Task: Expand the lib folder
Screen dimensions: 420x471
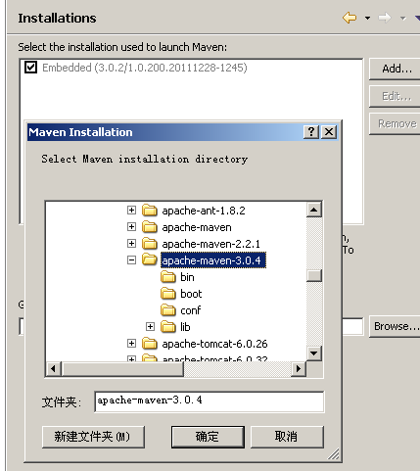Action: point(150,326)
